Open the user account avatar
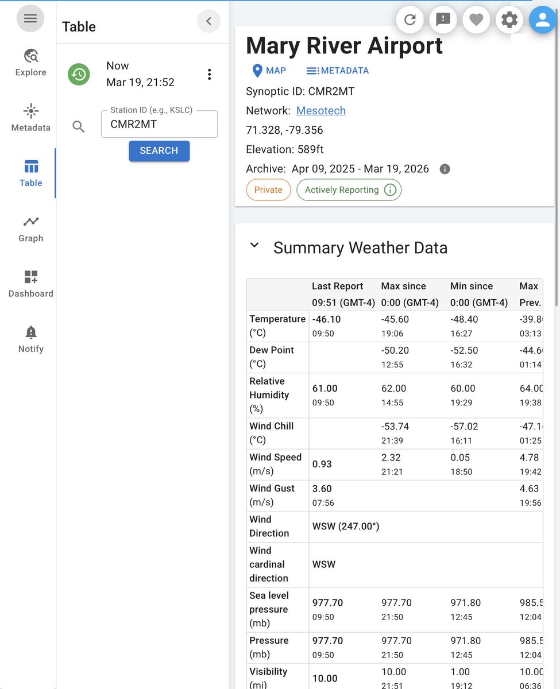 click(542, 20)
